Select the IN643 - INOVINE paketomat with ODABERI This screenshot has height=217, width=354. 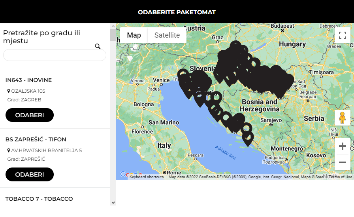tap(30, 115)
